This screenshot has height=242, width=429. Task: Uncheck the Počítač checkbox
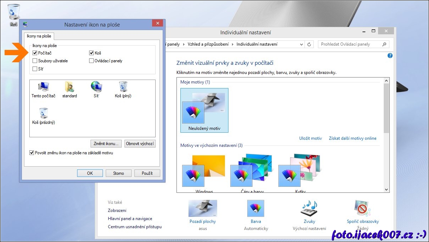35,53
